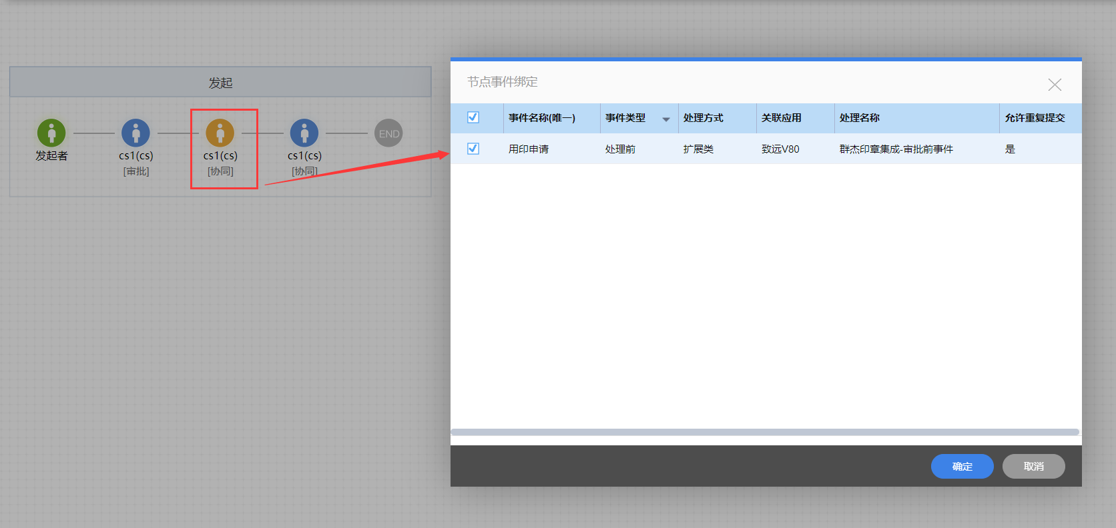Confirm with the 确定 button
The width and height of the screenshot is (1116, 528).
(x=962, y=467)
